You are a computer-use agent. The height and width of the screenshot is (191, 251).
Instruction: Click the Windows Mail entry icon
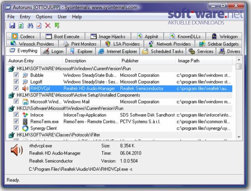[25, 102]
